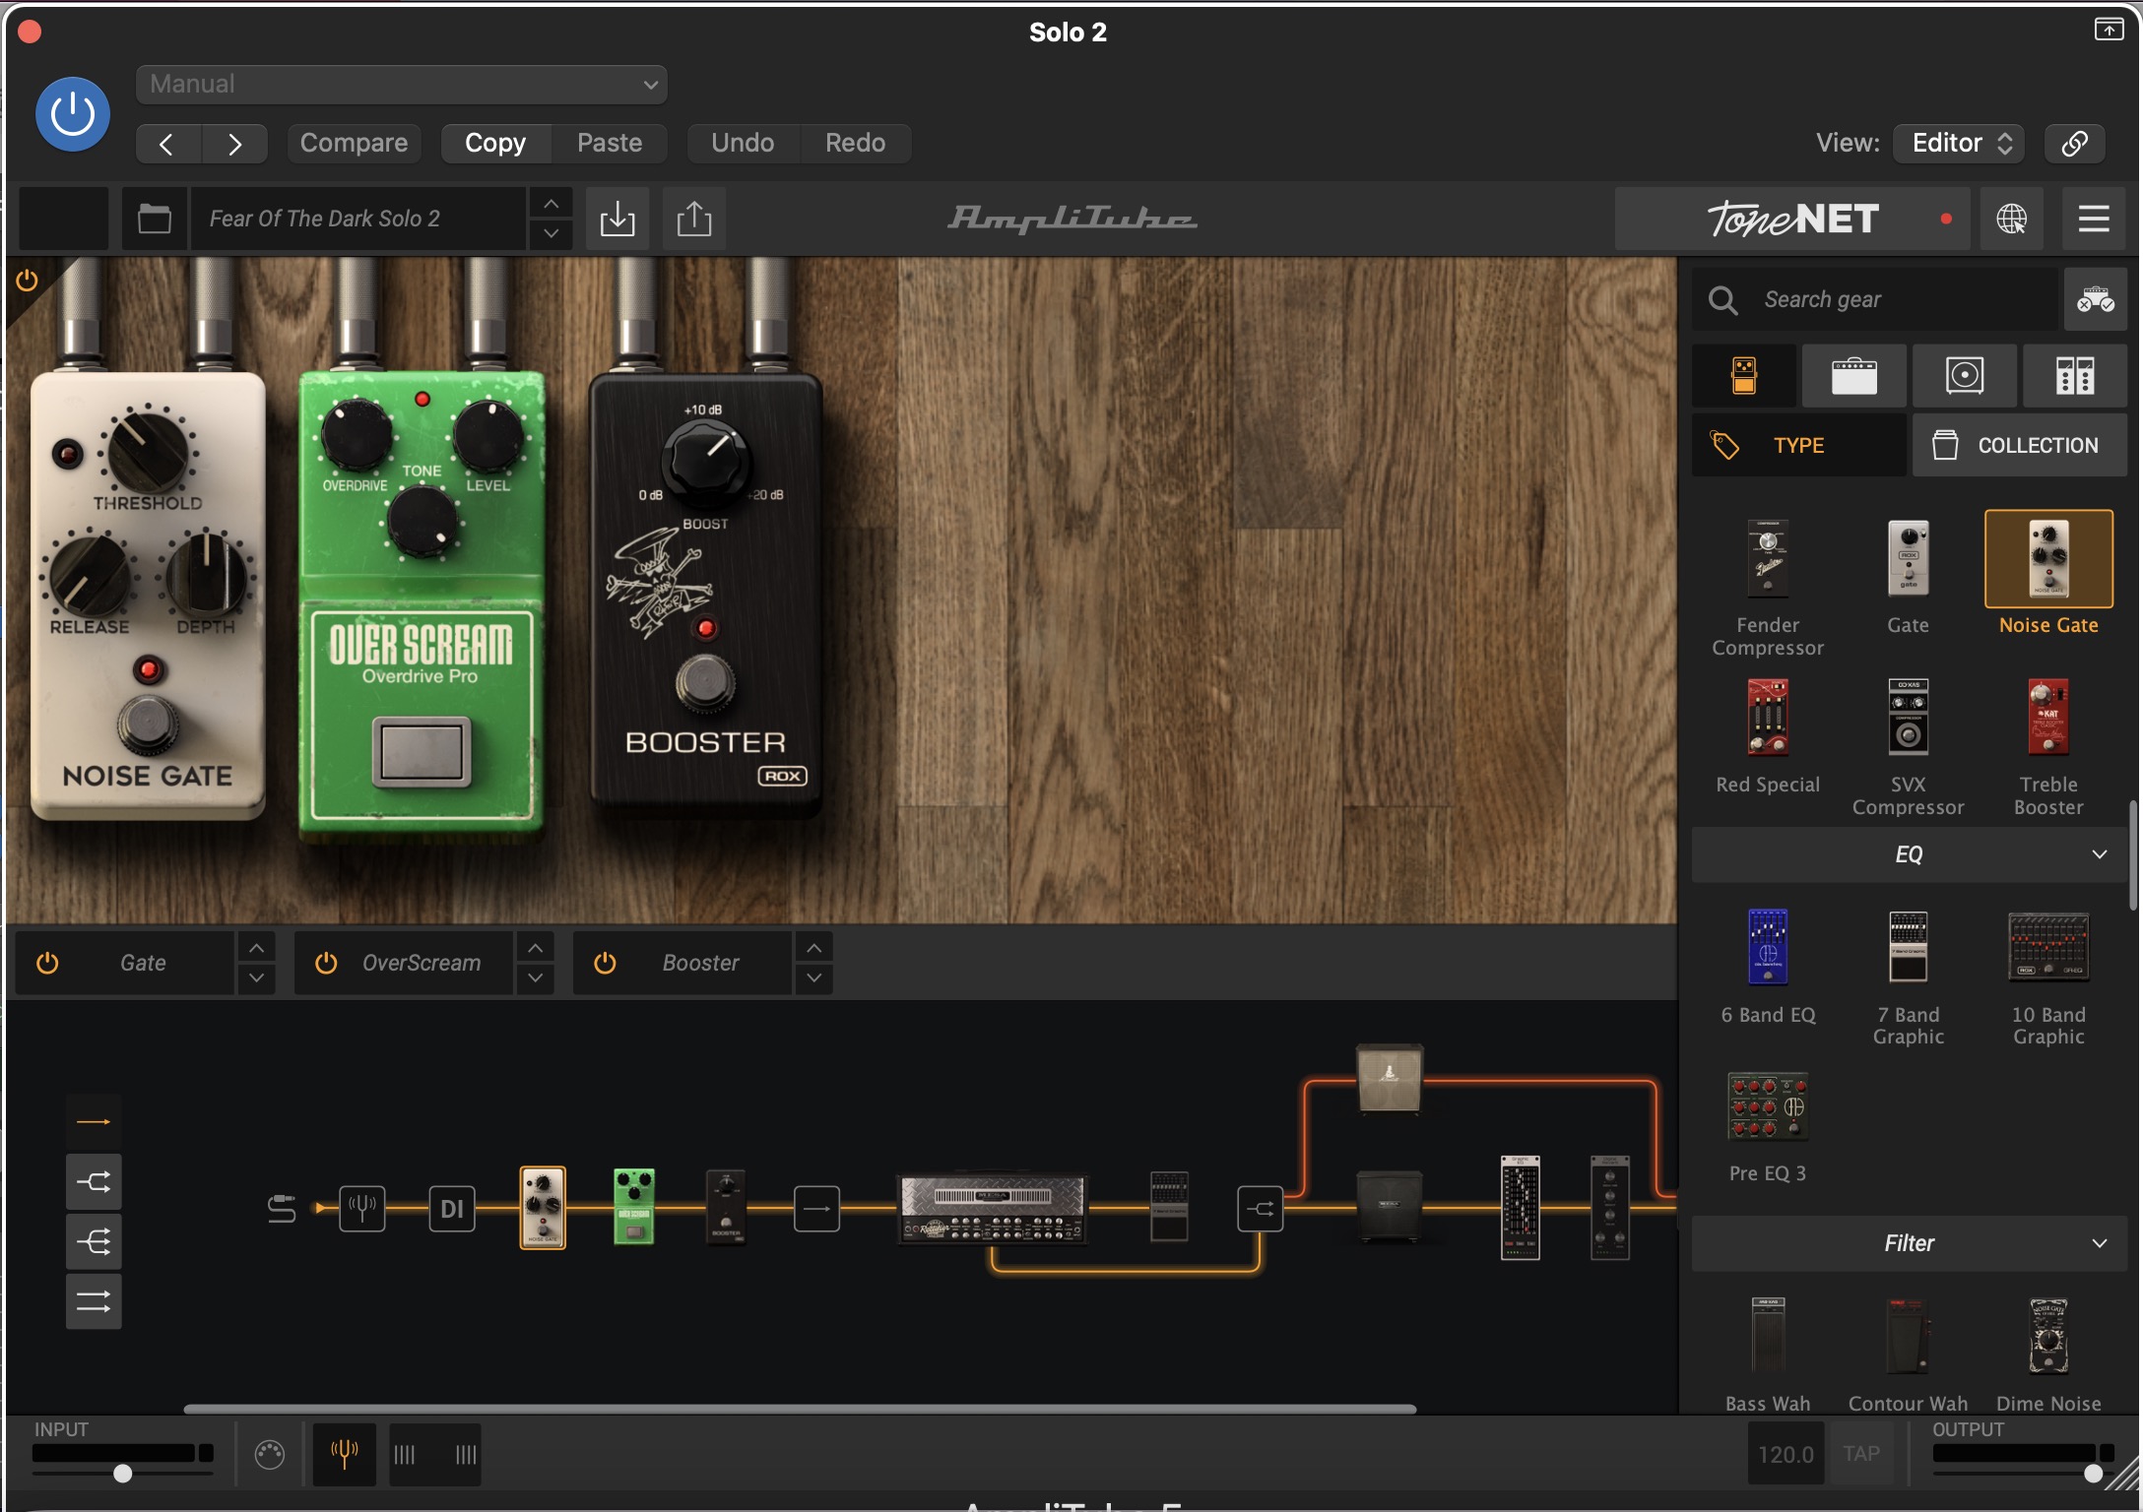2143x1512 pixels.
Task: Click the export share icon
Action: (x=694, y=219)
